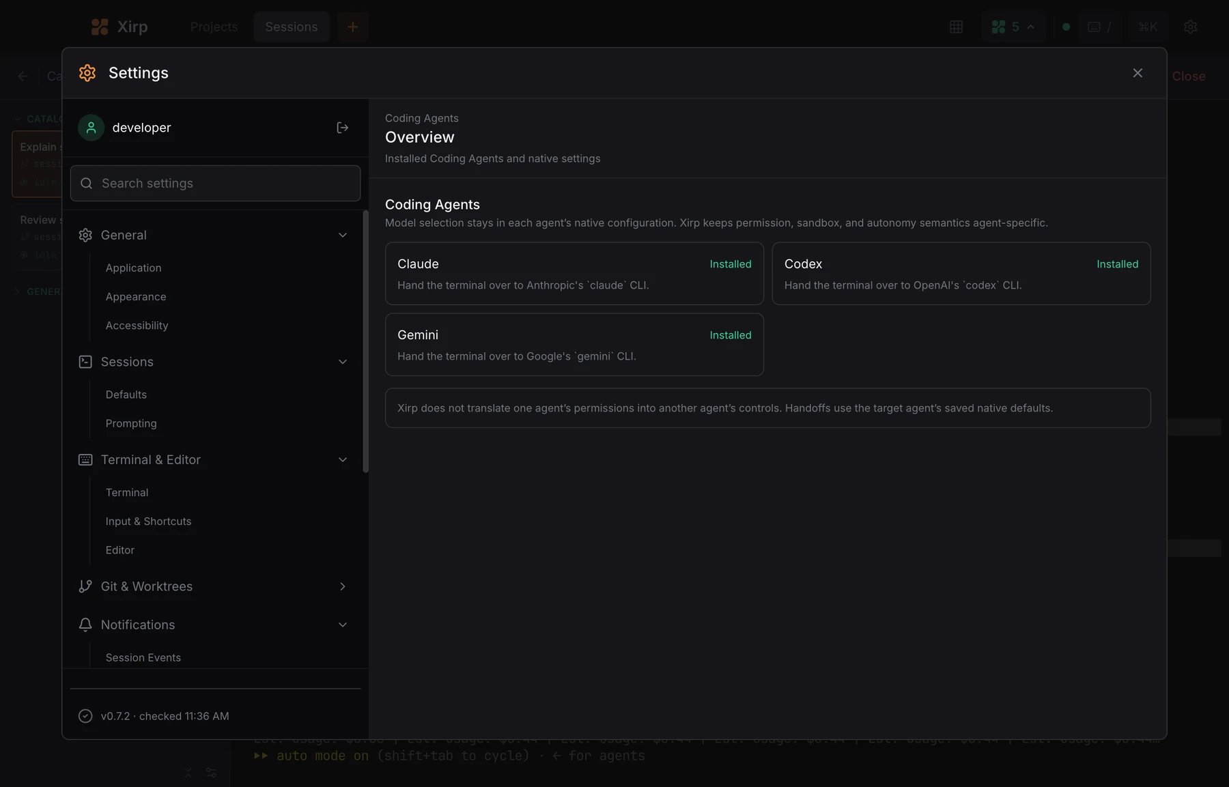Sign out using the logout icon beside developer
Image resolution: width=1229 pixels, height=787 pixels.
[343, 128]
